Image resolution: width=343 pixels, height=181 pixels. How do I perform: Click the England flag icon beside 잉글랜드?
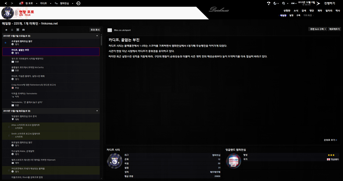tap(328, 159)
